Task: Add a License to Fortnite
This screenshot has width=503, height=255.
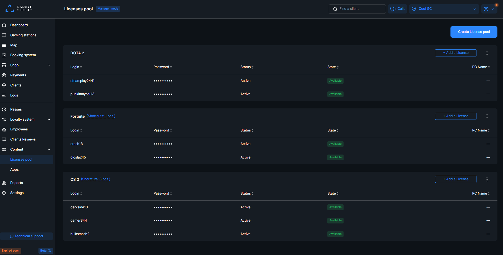Action: (456, 116)
